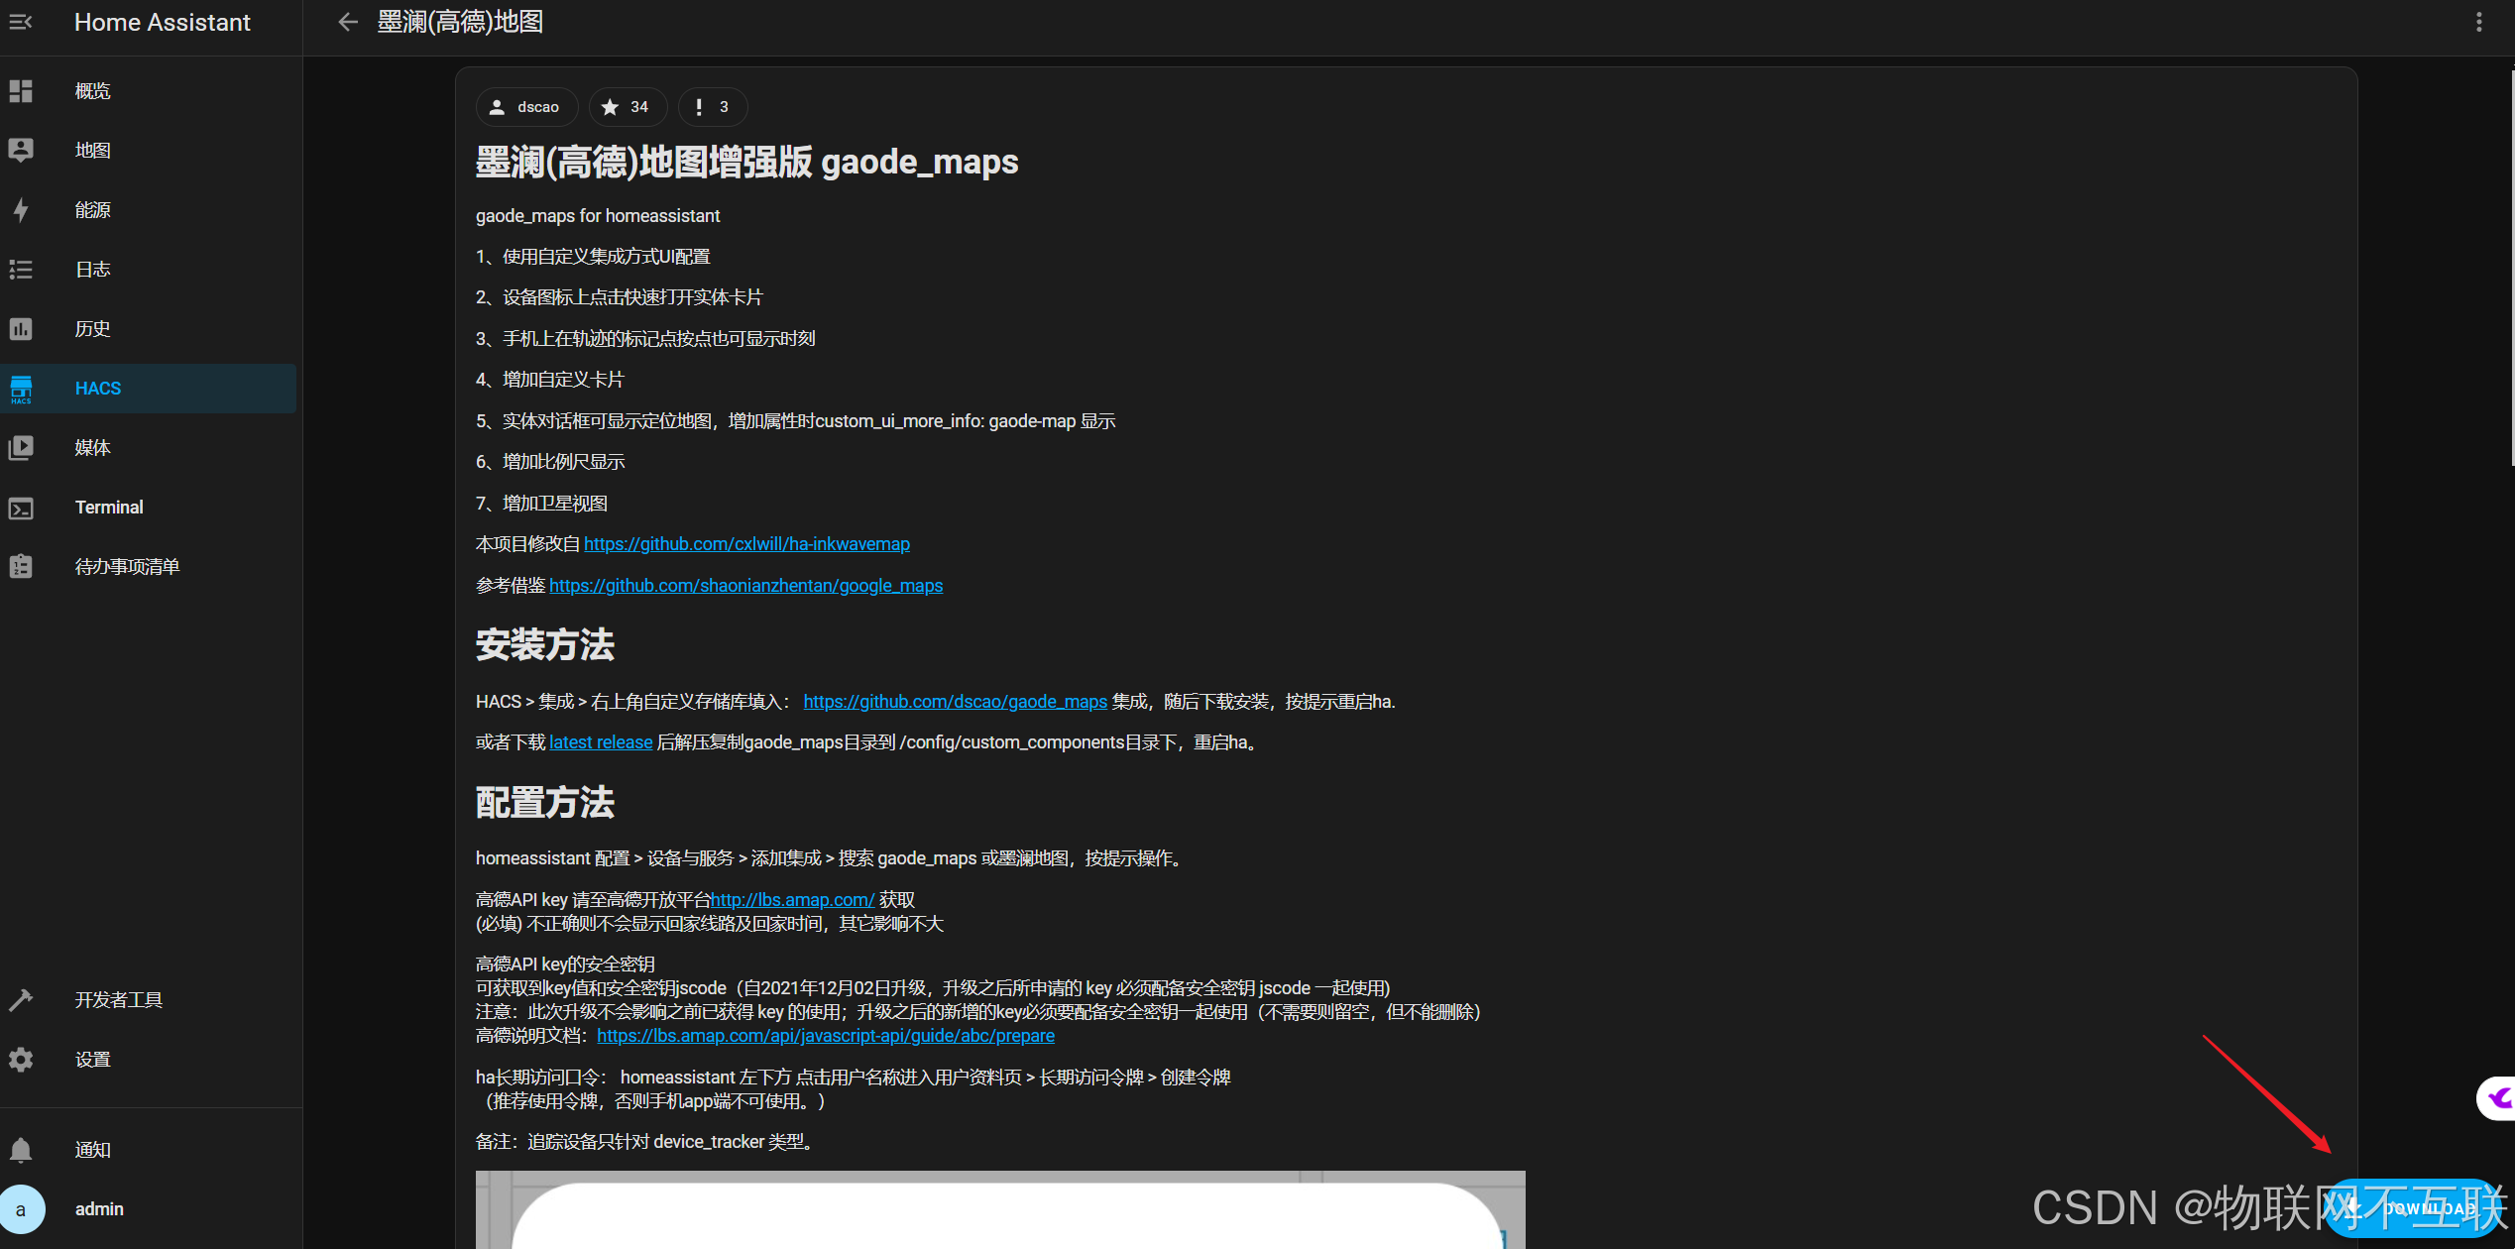Open the 待办事项清单 to-do list
The width and height of the screenshot is (2515, 1249).
pyautogui.click(x=127, y=567)
